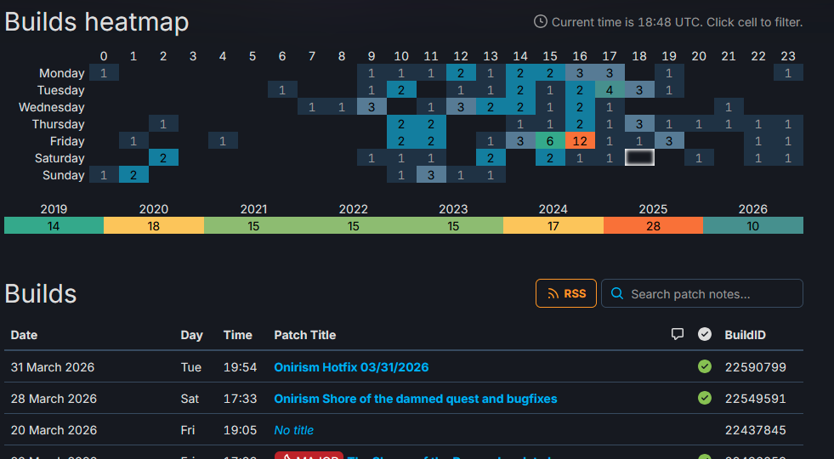The image size is (834, 459).
Task: Filter by Friday 16:00 cell with 12 builds
Action: [x=580, y=141]
